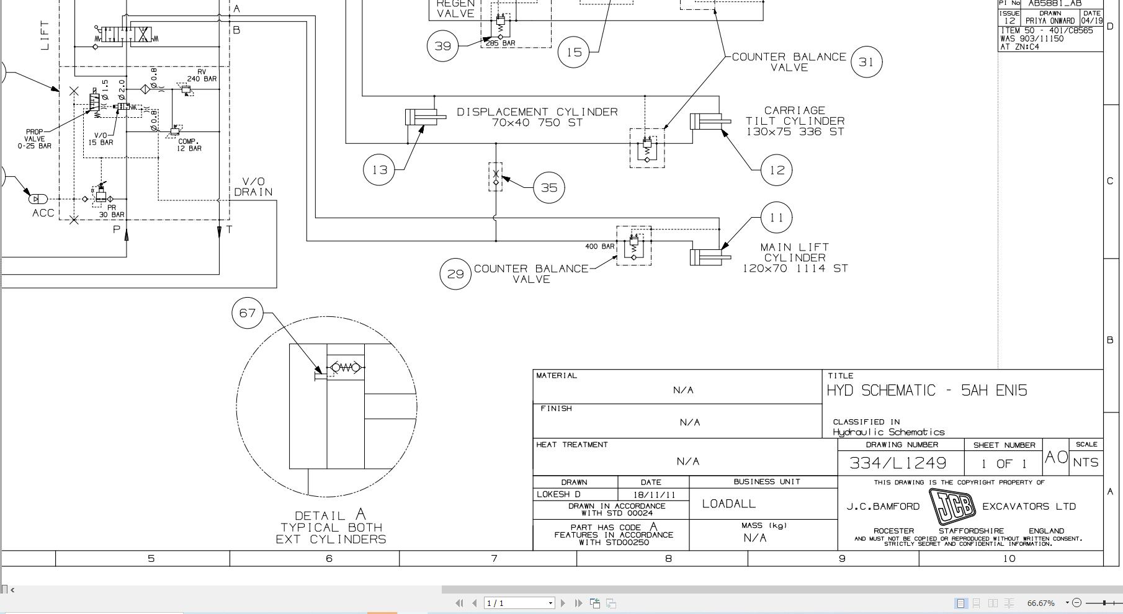The height and width of the screenshot is (614, 1123).
Task: Click the PROP VALVE 0-25 BAR label
Action: (35, 139)
